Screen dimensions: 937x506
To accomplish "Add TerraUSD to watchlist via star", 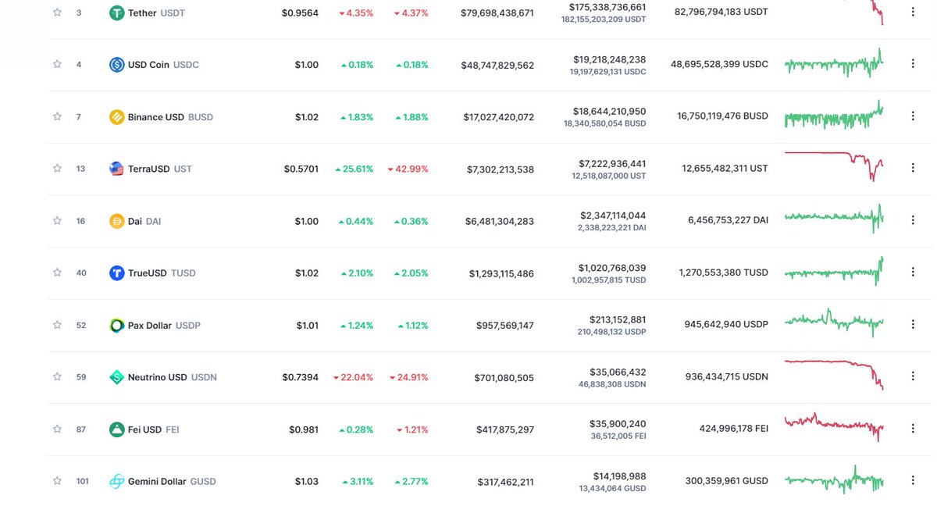I will coord(56,167).
